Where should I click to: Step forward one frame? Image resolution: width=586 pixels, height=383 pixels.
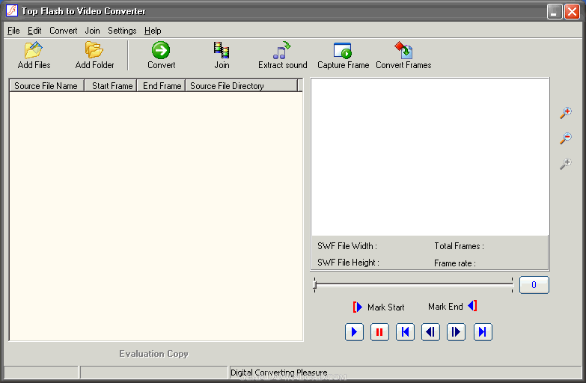[x=456, y=332]
